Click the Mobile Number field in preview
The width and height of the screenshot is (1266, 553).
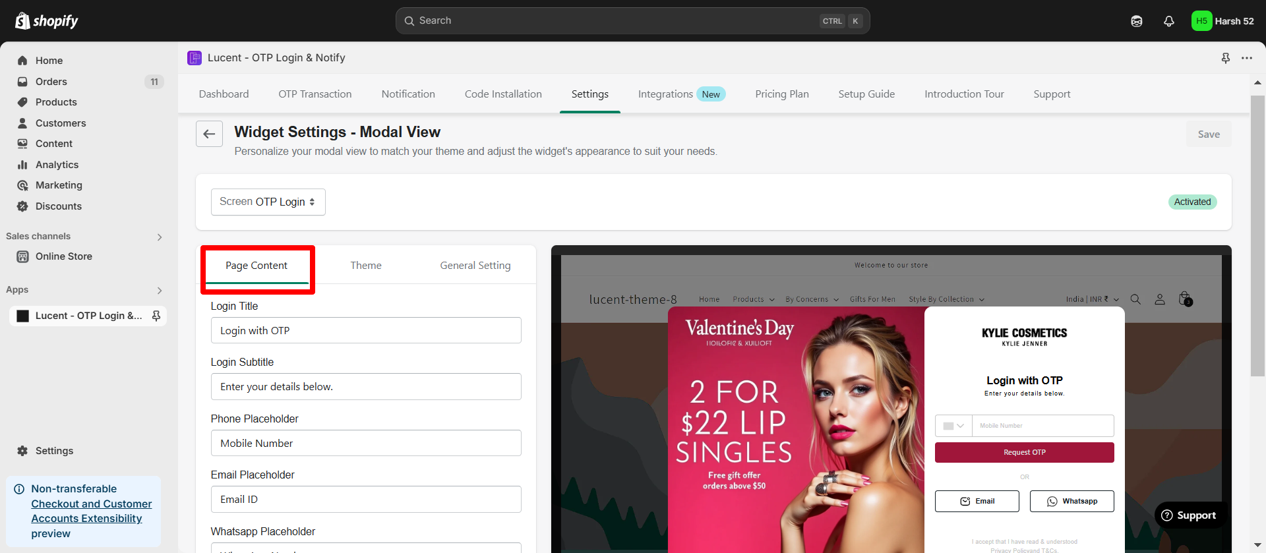click(1042, 426)
